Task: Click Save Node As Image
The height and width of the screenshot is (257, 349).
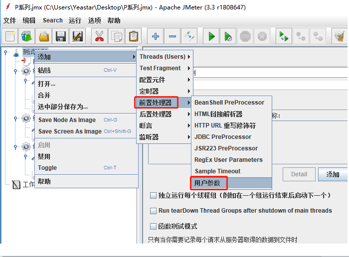Action: pyautogui.click(x=86, y=120)
